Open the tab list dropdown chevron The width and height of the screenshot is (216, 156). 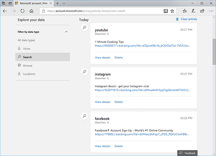[x=64, y=3]
